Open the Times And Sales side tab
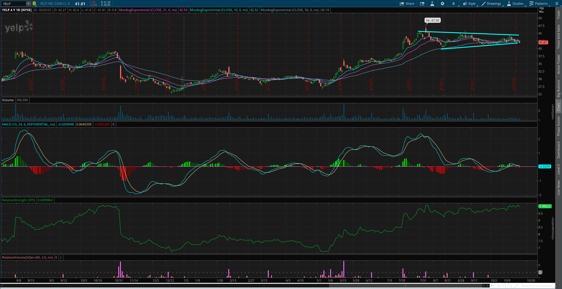The width and height of the screenshot is (562, 289). [x=558, y=37]
